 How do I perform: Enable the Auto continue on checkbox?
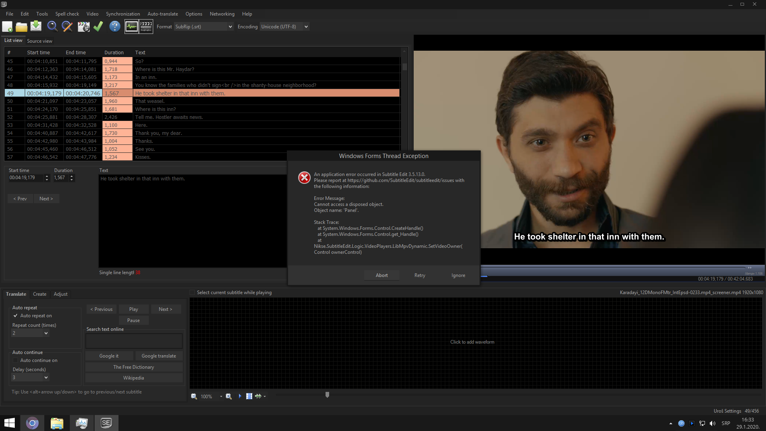[16, 360]
